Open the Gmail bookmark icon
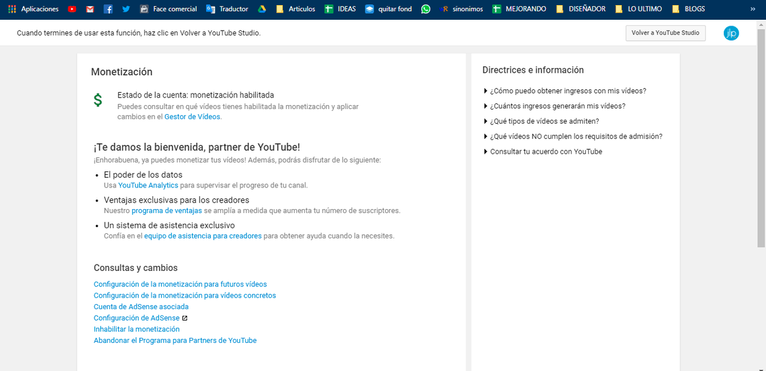This screenshot has height=371, width=766. pyautogui.click(x=90, y=9)
